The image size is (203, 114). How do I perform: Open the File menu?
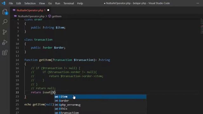pyautogui.click(x=11, y=3)
